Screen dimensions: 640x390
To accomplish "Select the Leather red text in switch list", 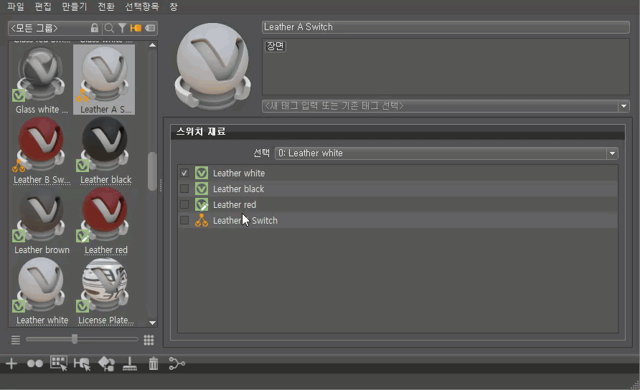I will [x=235, y=204].
